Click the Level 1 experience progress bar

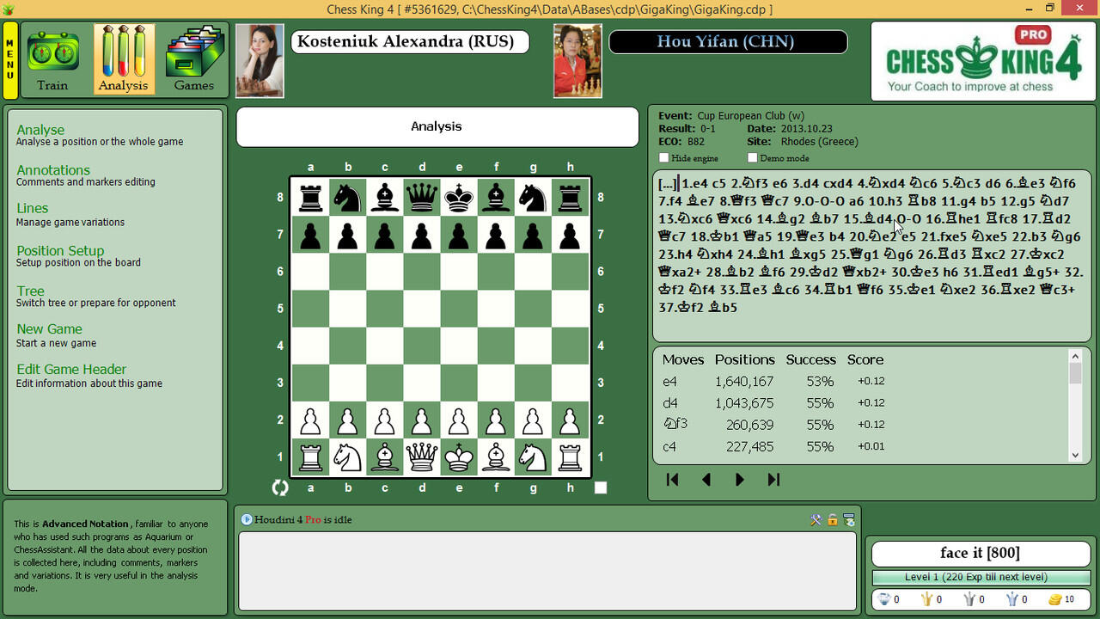pos(981,577)
